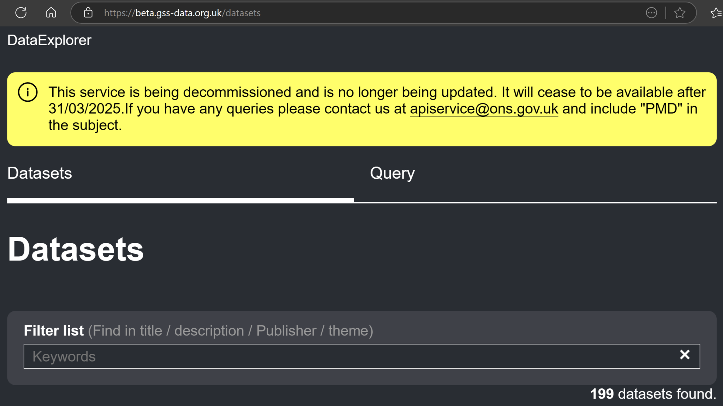Open the apiservice@ons.gov.uk email link

tap(484, 109)
